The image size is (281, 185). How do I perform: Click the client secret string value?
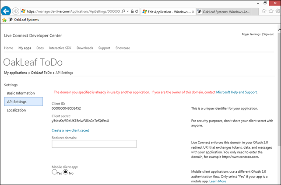coord(80,121)
